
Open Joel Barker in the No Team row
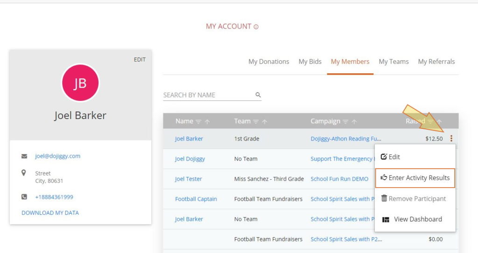(189, 219)
